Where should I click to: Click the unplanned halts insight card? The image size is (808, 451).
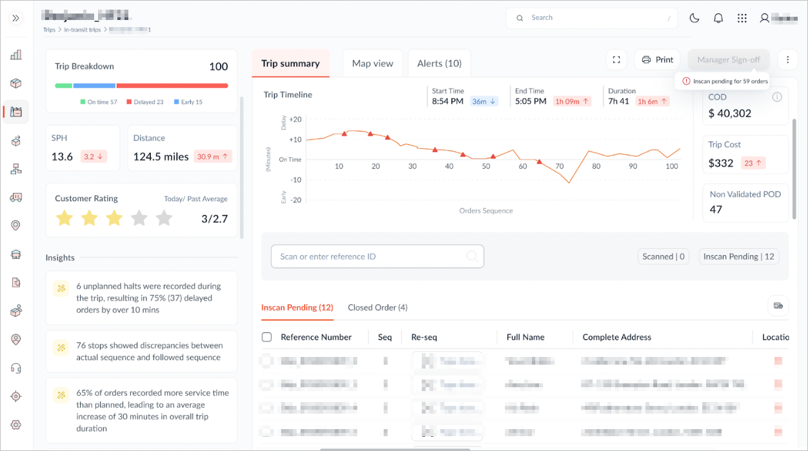pyautogui.click(x=142, y=298)
